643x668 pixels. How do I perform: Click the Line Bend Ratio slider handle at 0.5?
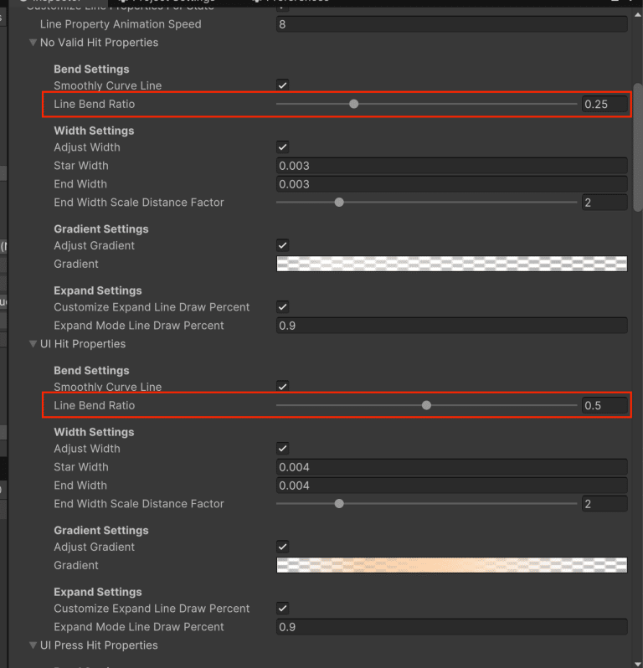[426, 406]
